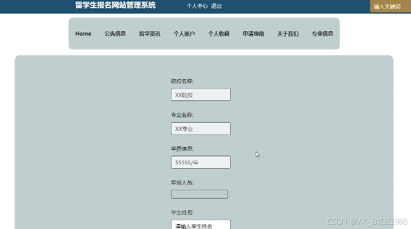411x229 pixels.
Task: Click the 专业名称 label text
Action: pyautogui.click(x=182, y=115)
